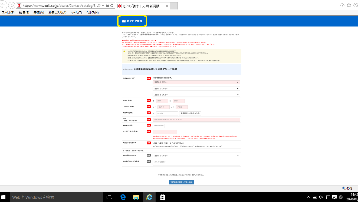Click the envelope icon beside カタログ請求
The image size is (358, 202).
pyautogui.click(x=124, y=21)
